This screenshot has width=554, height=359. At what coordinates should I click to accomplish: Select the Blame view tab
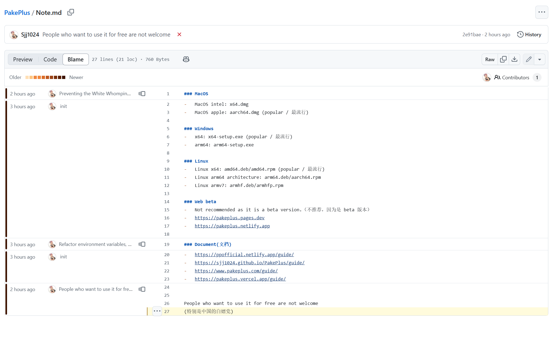76,59
